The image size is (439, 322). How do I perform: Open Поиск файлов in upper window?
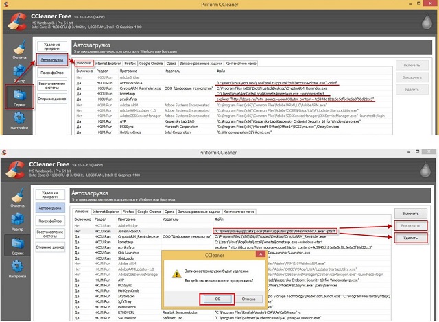(52, 73)
